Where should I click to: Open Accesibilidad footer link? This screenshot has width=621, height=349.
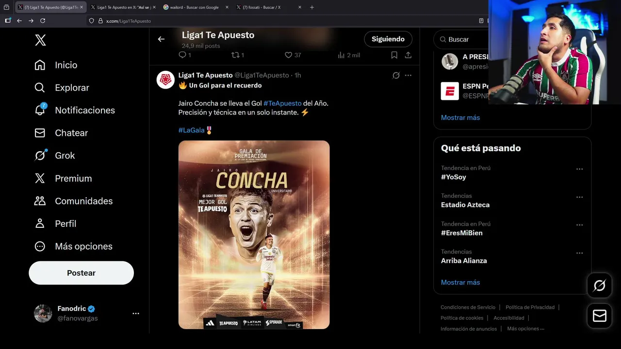[509, 318]
